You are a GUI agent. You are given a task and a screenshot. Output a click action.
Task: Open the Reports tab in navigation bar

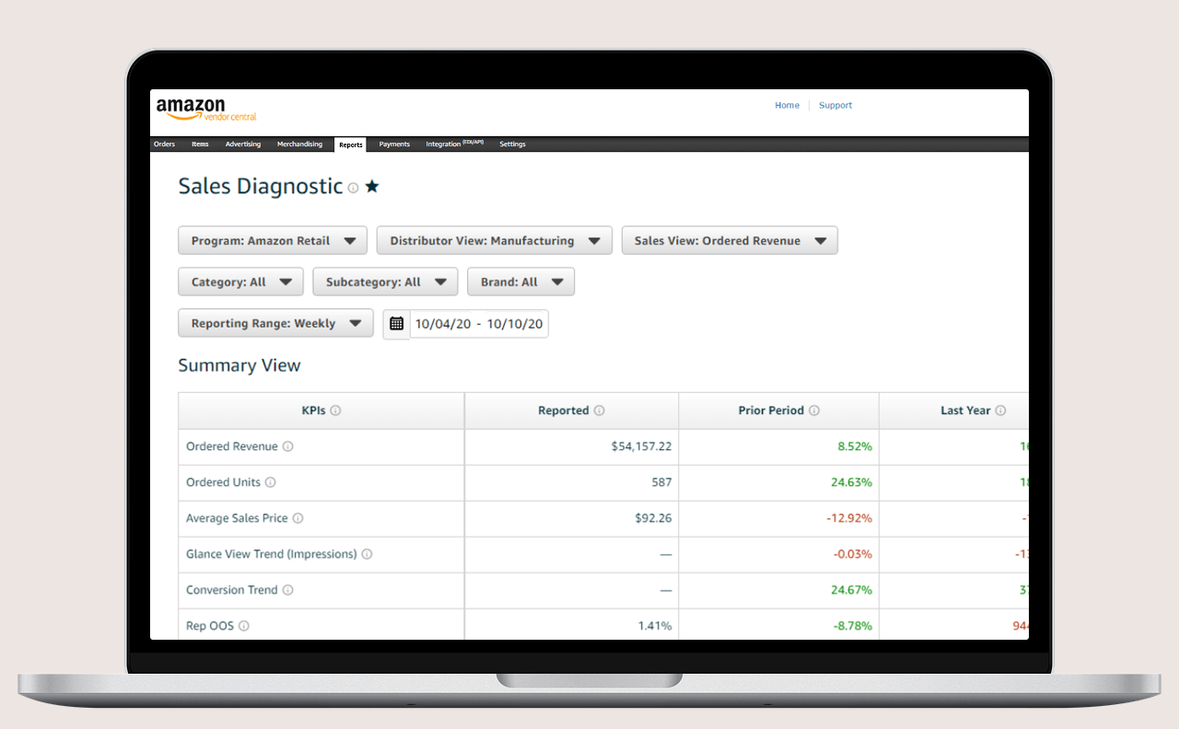pyautogui.click(x=350, y=145)
